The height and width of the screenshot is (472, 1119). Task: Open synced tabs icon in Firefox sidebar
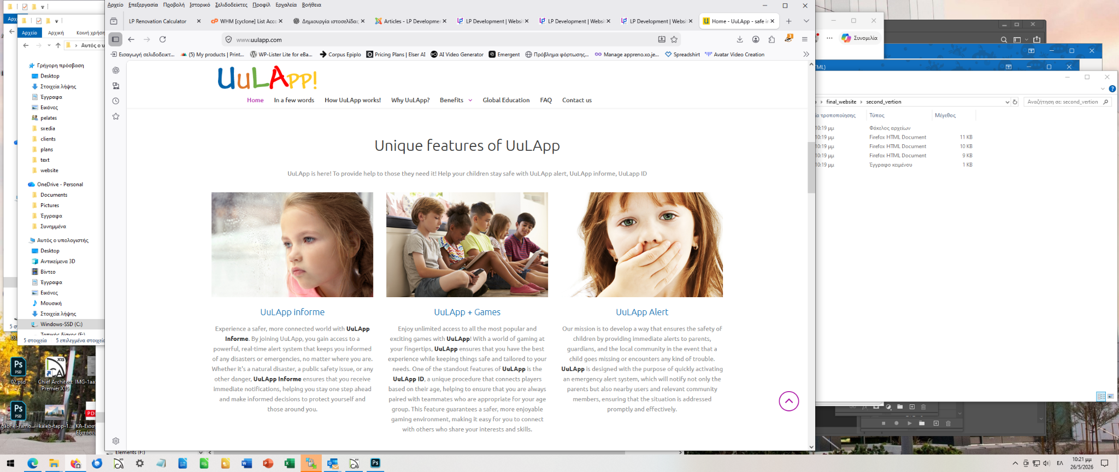click(116, 86)
